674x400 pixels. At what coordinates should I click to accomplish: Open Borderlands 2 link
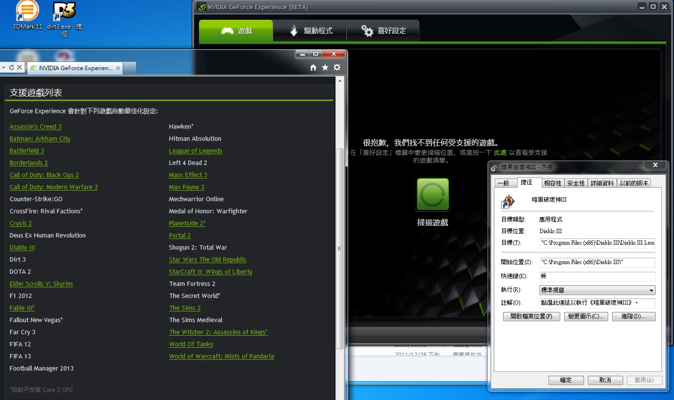pyautogui.click(x=29, y=163)
